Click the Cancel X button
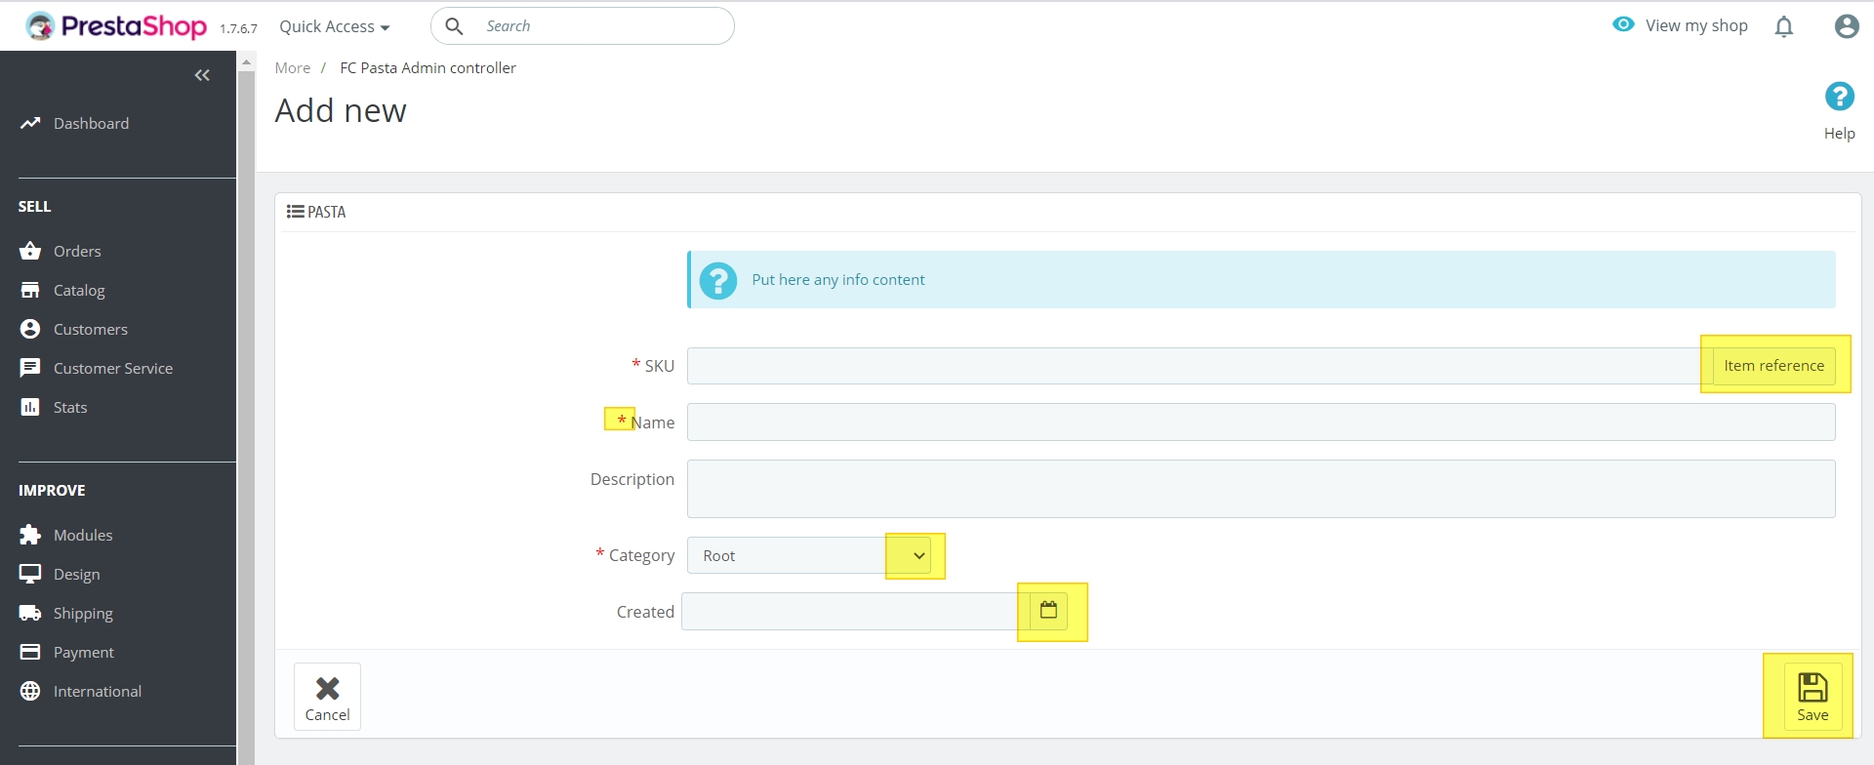 tap(328, 697)
